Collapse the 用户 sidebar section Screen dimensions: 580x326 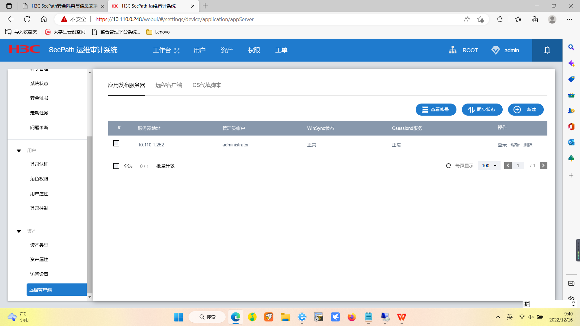(x=19, y=151)
